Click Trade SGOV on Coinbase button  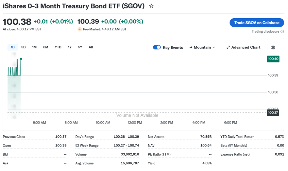[x=257, y=23]
